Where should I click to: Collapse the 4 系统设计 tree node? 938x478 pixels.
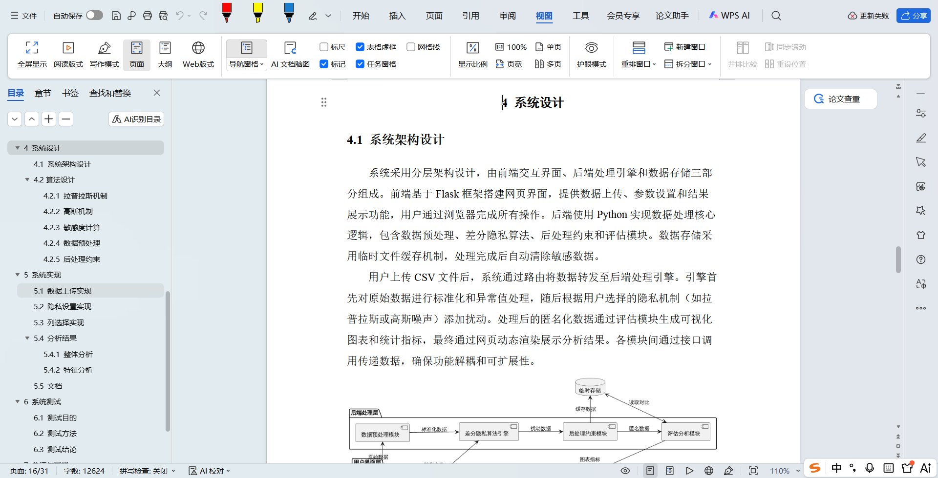pos(18,148)
